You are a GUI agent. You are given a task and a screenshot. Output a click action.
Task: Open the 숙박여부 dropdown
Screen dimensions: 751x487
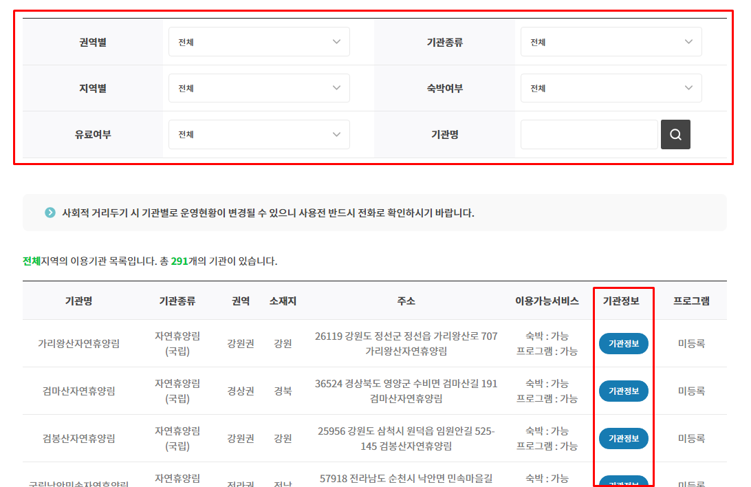(x=611, y=88)
